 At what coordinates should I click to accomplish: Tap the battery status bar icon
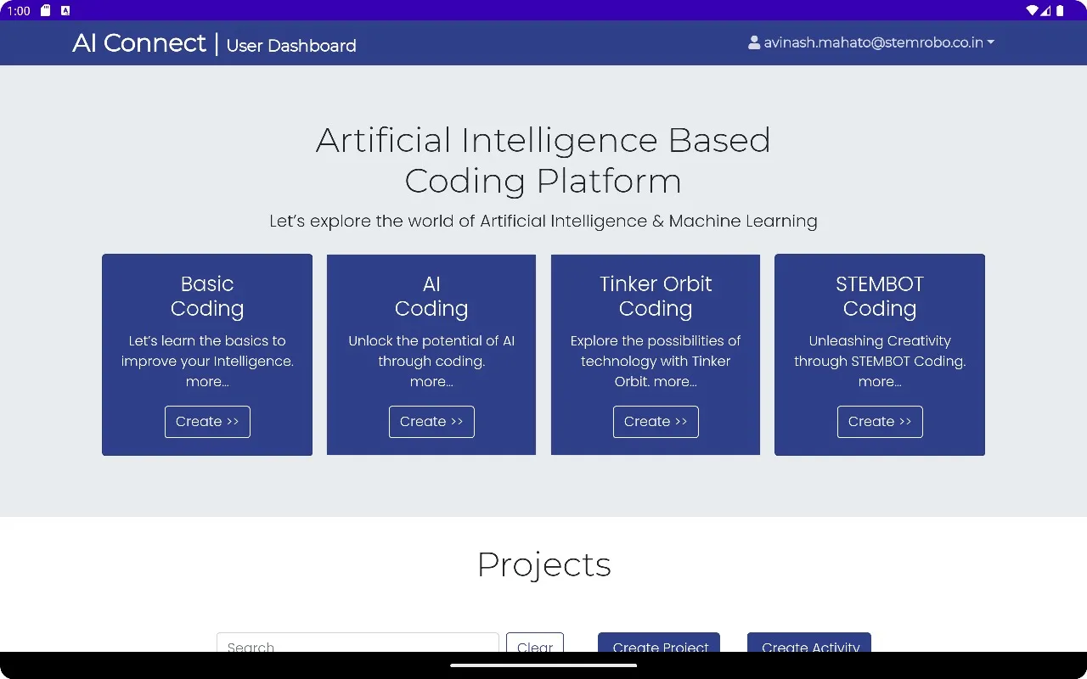[1061, 10]
